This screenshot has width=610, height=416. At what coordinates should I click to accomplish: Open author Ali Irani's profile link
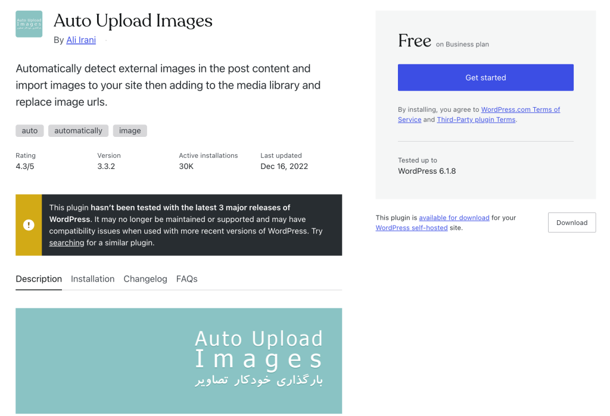[x=81, y=40]
